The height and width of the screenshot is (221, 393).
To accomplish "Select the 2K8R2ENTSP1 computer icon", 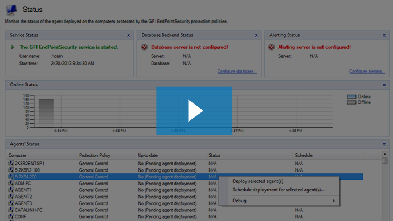I will point(11,164).
